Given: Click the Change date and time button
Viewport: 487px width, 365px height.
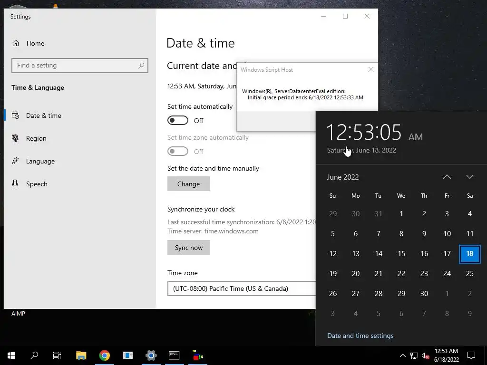Looking at the screenshot, I should click(x=188, y=184).
